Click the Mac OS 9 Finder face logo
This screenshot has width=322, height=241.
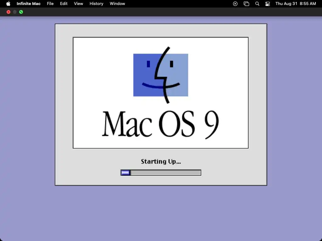click(x=161, y=75)
